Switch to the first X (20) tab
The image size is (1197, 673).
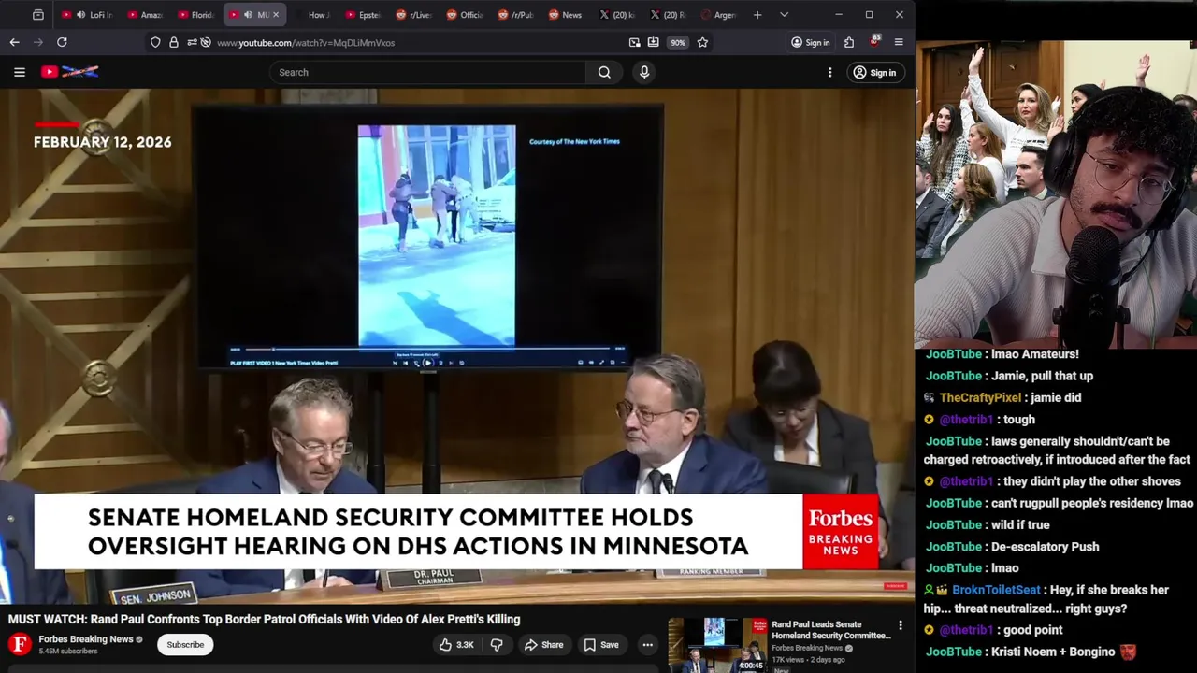click(x=615, y=15)
